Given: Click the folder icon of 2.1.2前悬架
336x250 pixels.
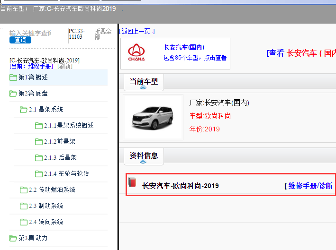Looking at the screenshot, I should 39,142.
